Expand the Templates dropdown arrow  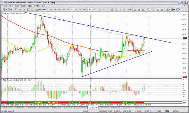point(180,10)
